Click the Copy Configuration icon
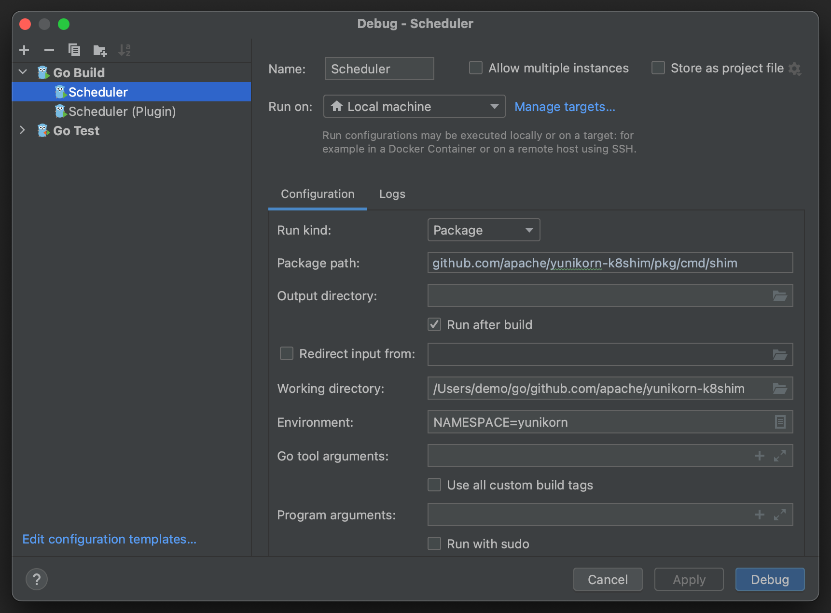The width and height of the screenshot is (831, 613). point(74,50)
